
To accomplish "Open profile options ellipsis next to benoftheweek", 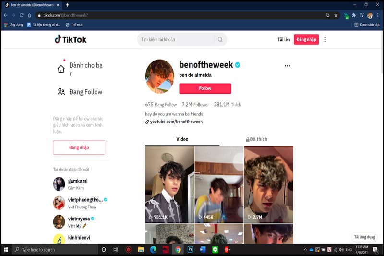I will tap(287, 66).
